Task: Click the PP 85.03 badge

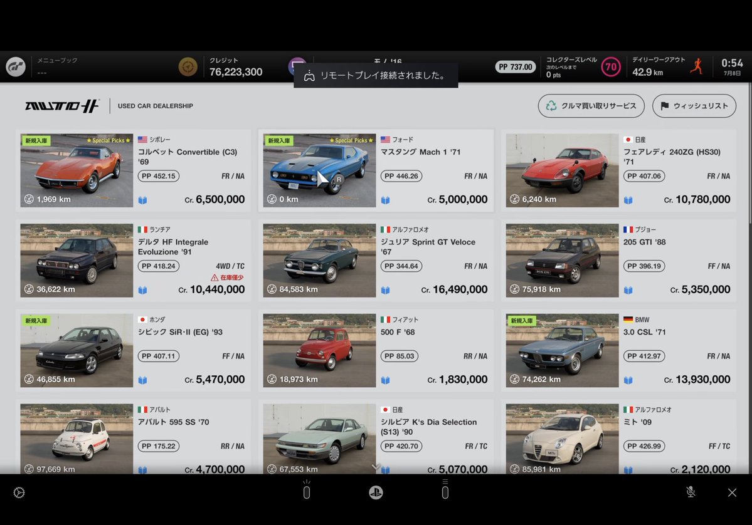Action: 399,356
